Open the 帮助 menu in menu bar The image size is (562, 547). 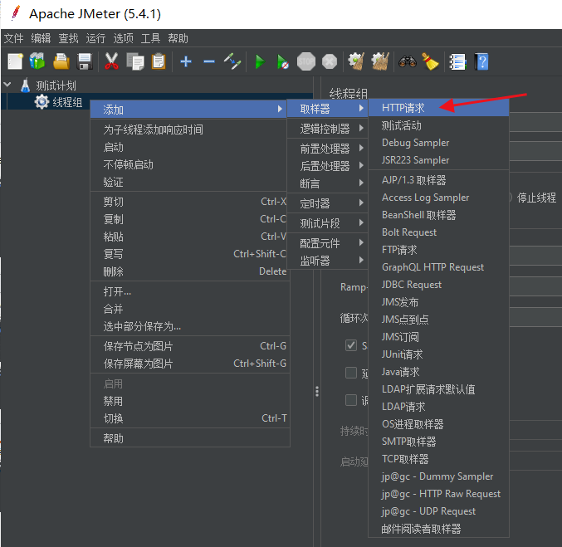coord(178,38)
